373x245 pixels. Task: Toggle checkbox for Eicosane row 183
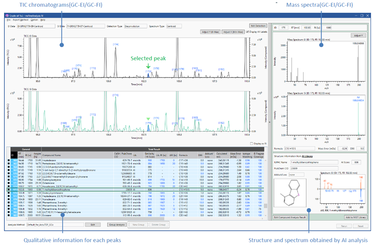coord(9,215)
